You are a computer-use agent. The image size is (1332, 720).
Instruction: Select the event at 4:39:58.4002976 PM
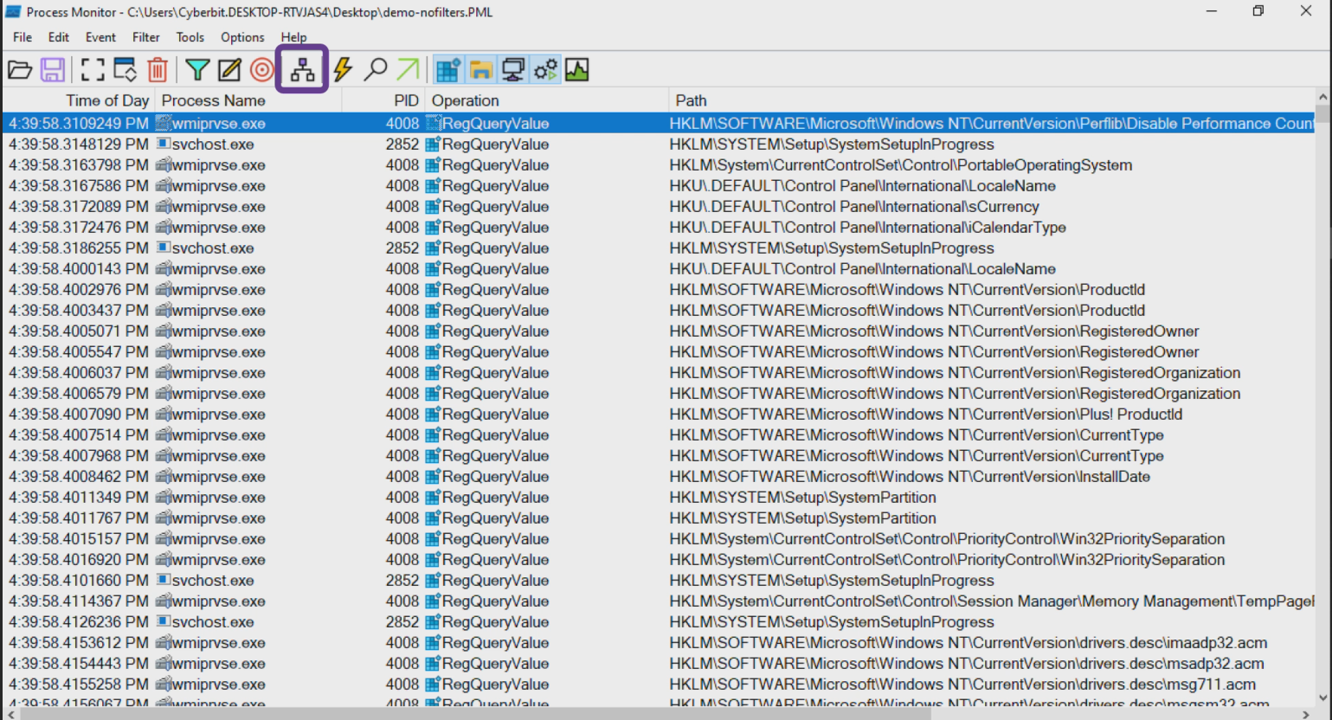659,290
